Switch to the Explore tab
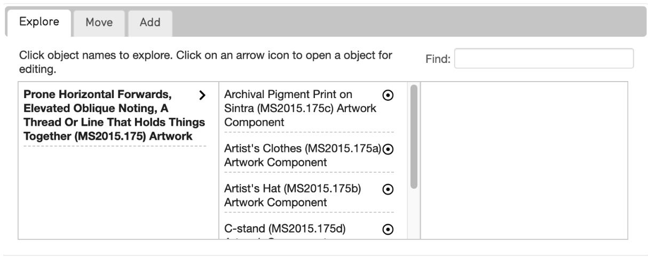The width and height of the screenshot is (648, 257). coord(39,23)
